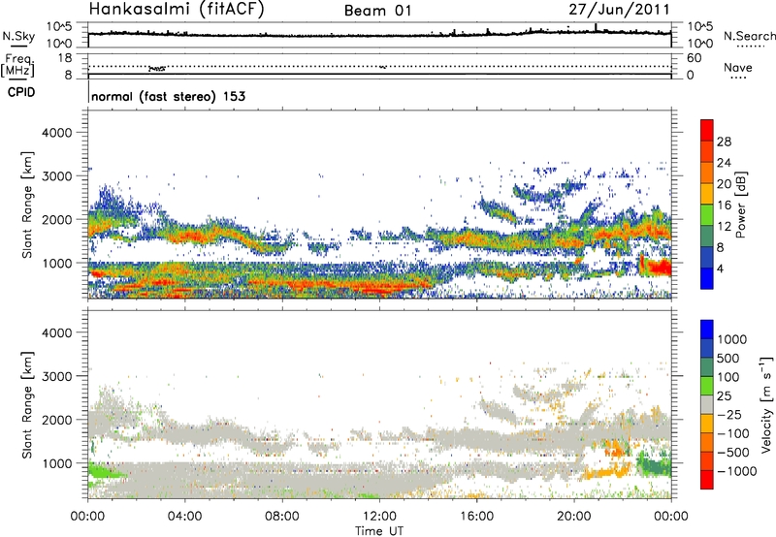Click the '18' frequency tick label
The image size is (776, 537).
click(64, 58)
